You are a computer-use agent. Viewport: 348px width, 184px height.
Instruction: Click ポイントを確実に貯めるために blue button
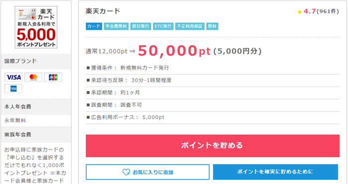pyautogui.click(x=275, y=172)
